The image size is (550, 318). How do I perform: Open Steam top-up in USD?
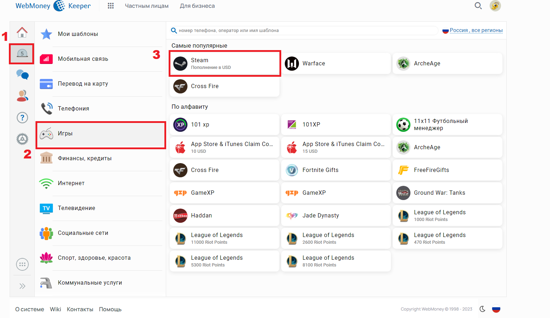click(x=225, y=64)
